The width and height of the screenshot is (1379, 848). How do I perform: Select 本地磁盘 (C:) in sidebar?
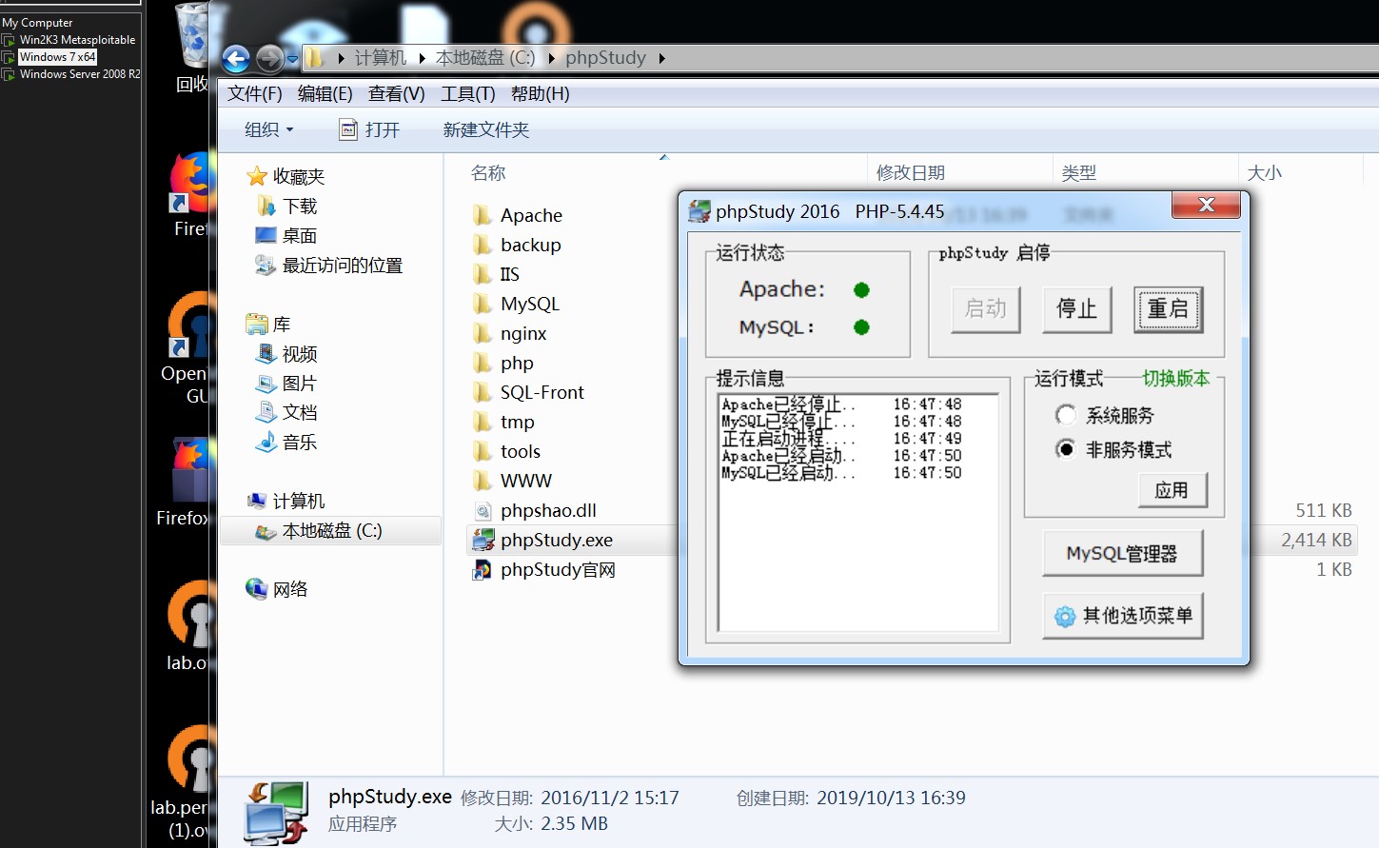(x=330, y=530)
